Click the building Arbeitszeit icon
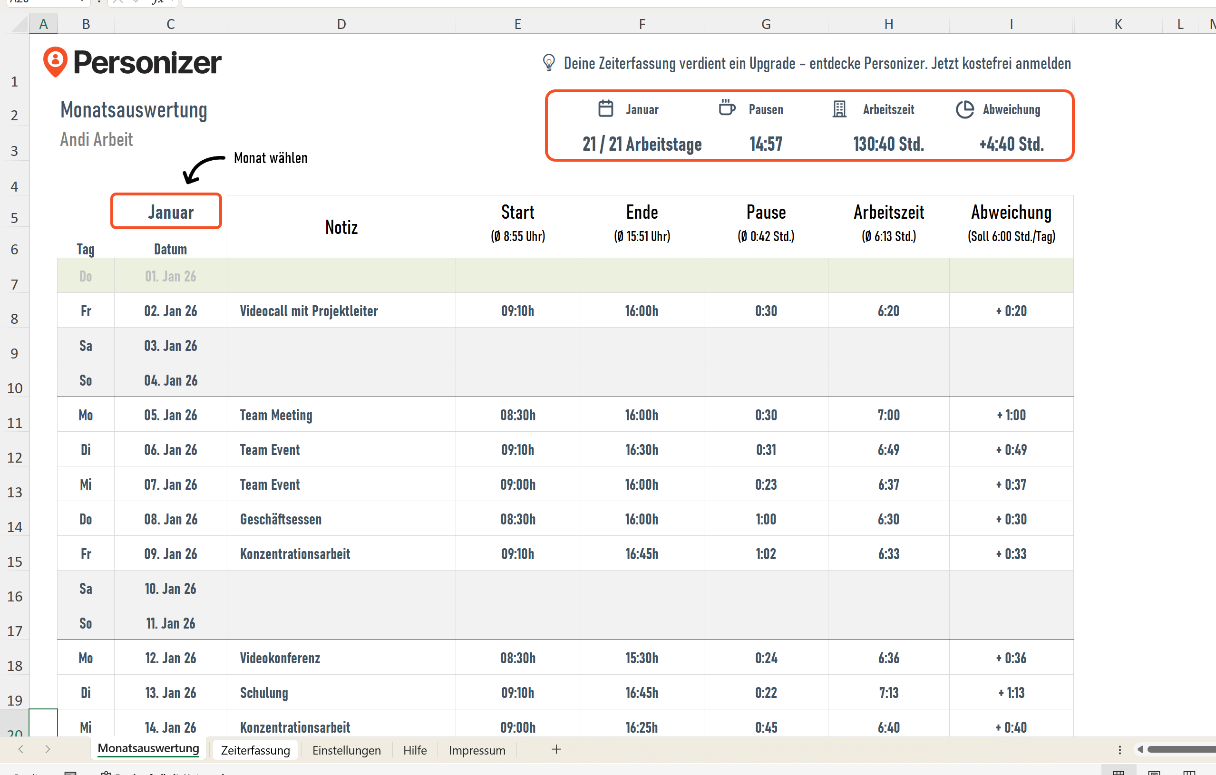The image size is (1216, 775). point(839,108)
